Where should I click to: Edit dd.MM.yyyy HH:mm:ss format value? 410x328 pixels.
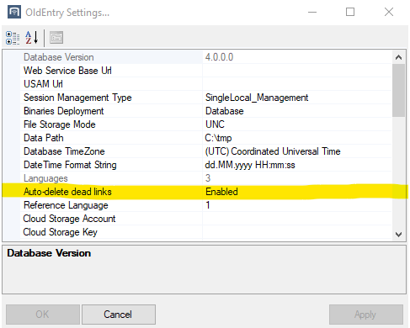click(297, 165)
